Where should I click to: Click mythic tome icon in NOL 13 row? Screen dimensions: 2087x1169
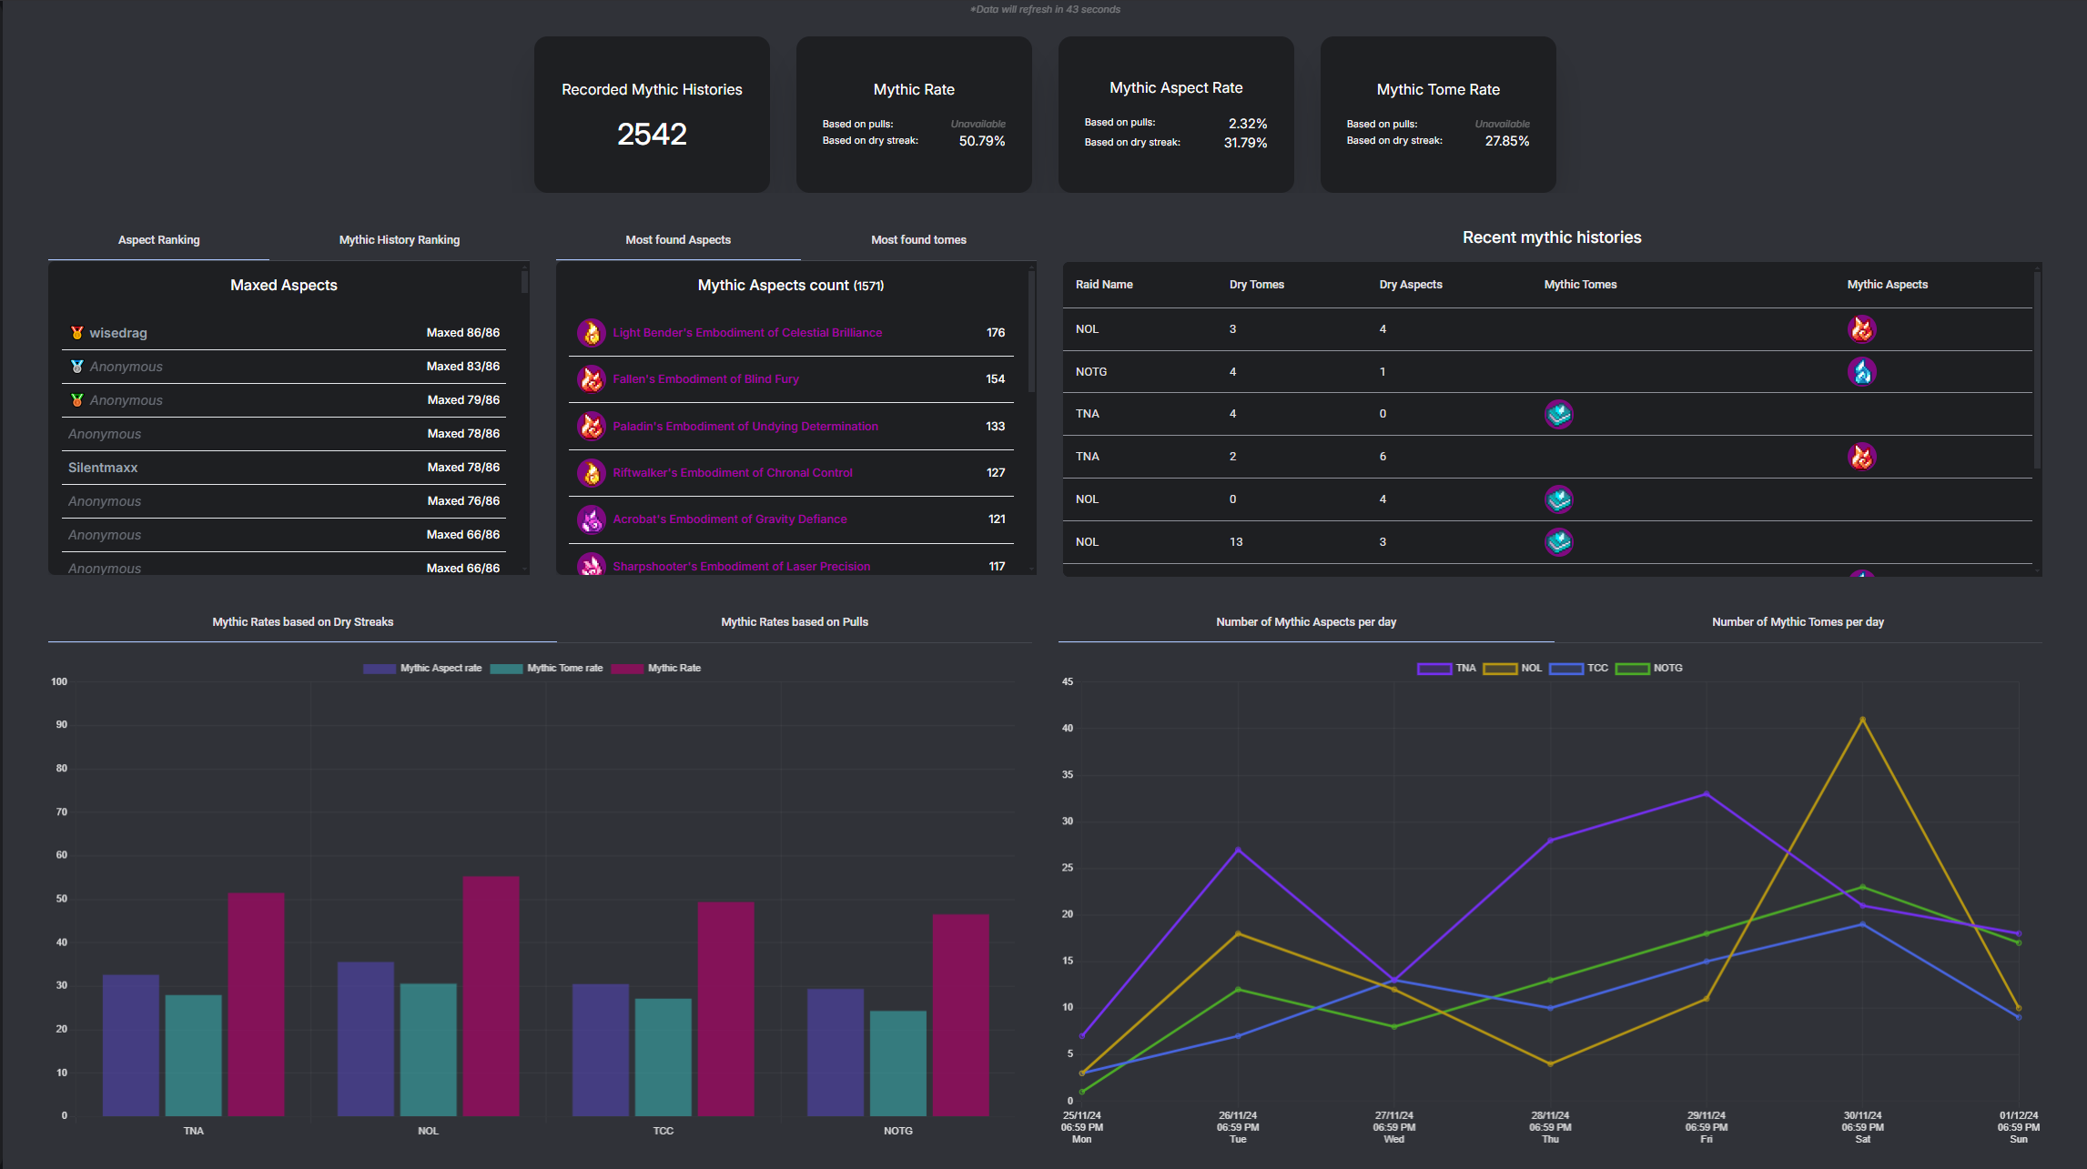click(x=1558, y=542)
